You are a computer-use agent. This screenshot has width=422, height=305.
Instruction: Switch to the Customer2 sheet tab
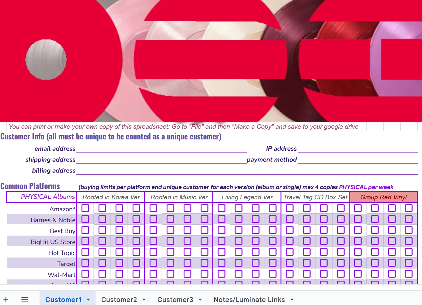click(x=119, y=300)
